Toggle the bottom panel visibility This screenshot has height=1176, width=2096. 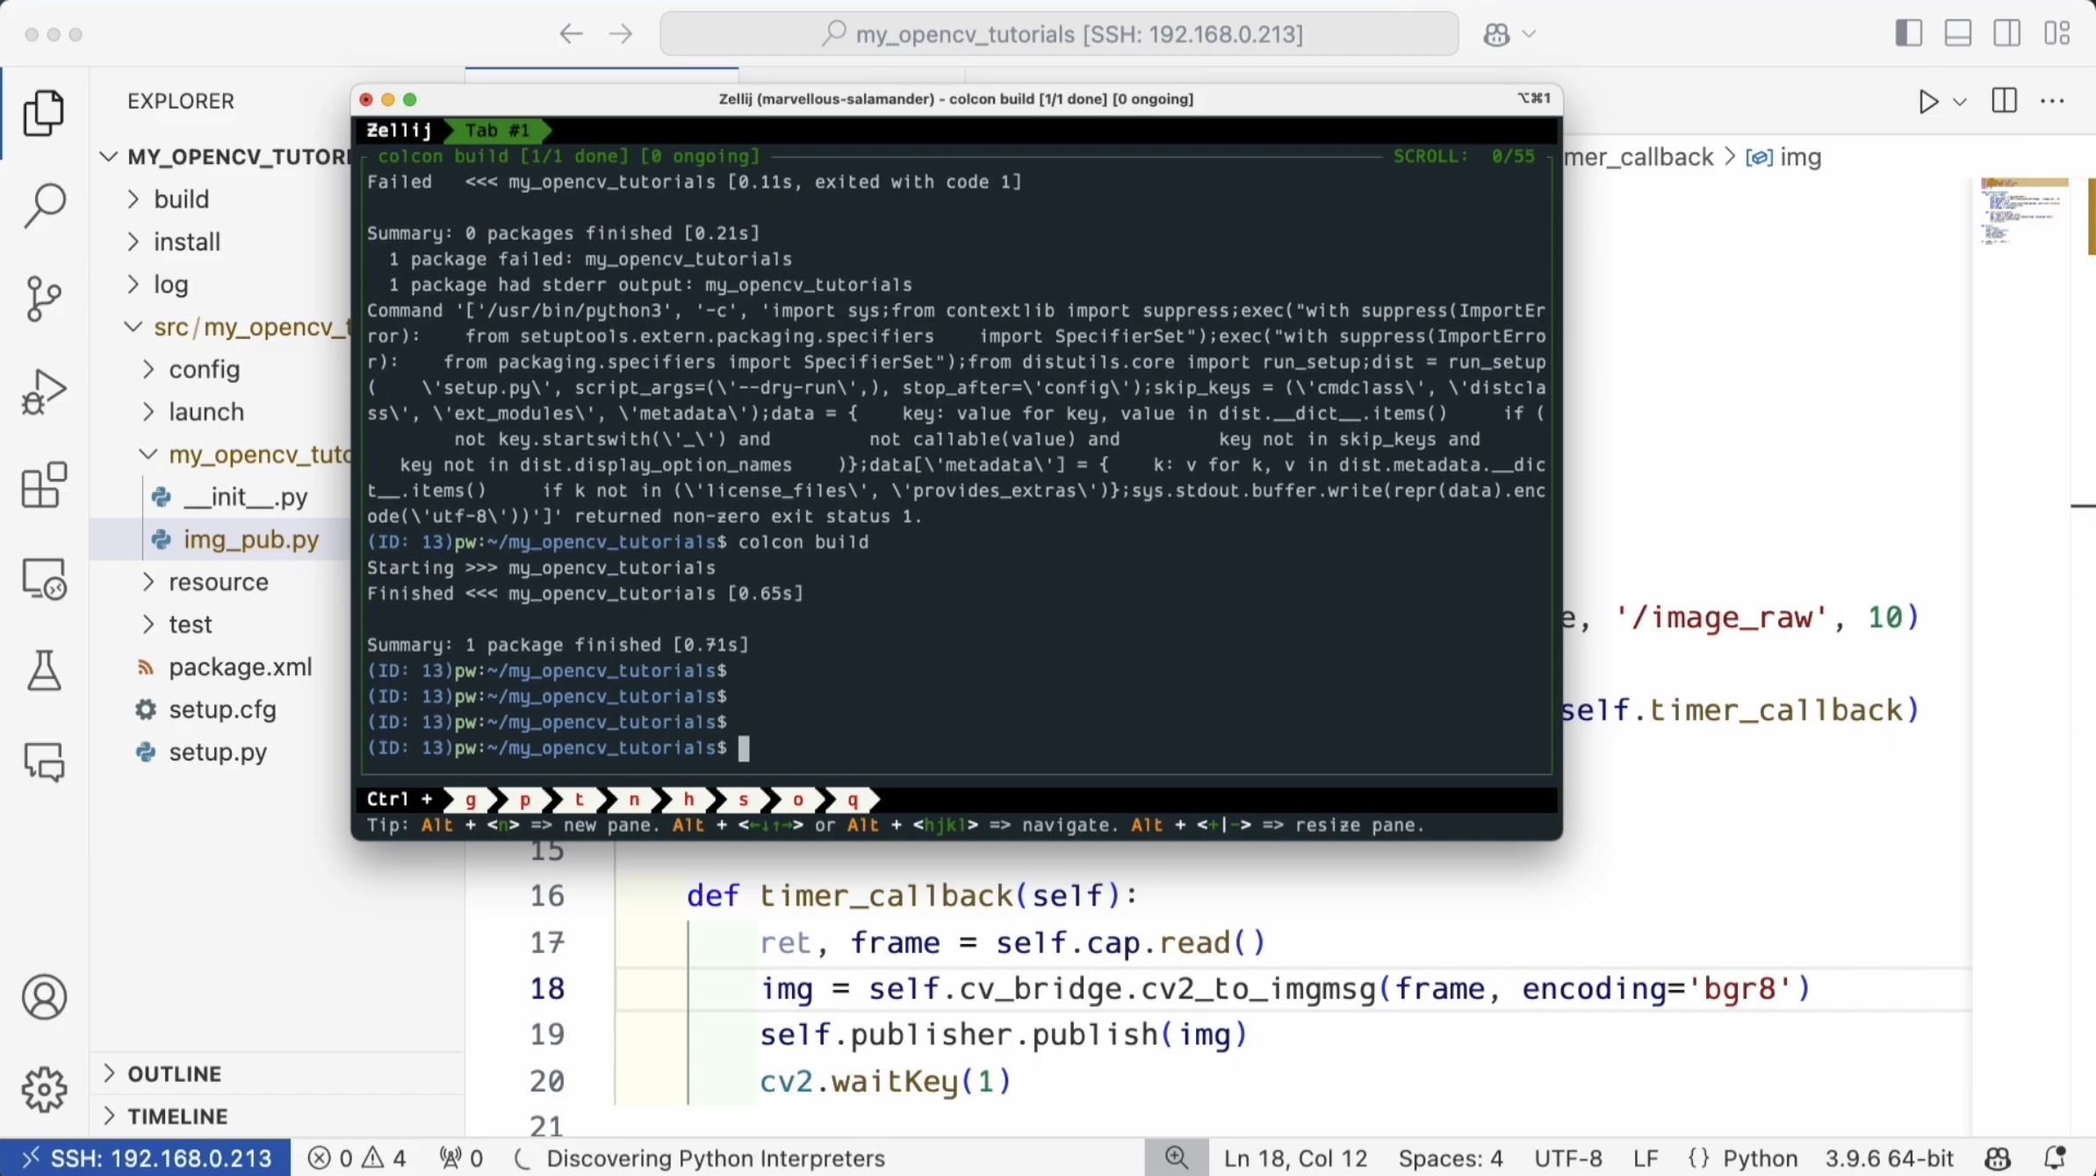click(1957, 34)
